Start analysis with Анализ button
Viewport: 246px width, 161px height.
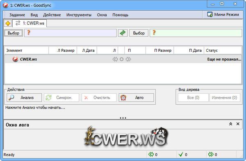[24, 98]
